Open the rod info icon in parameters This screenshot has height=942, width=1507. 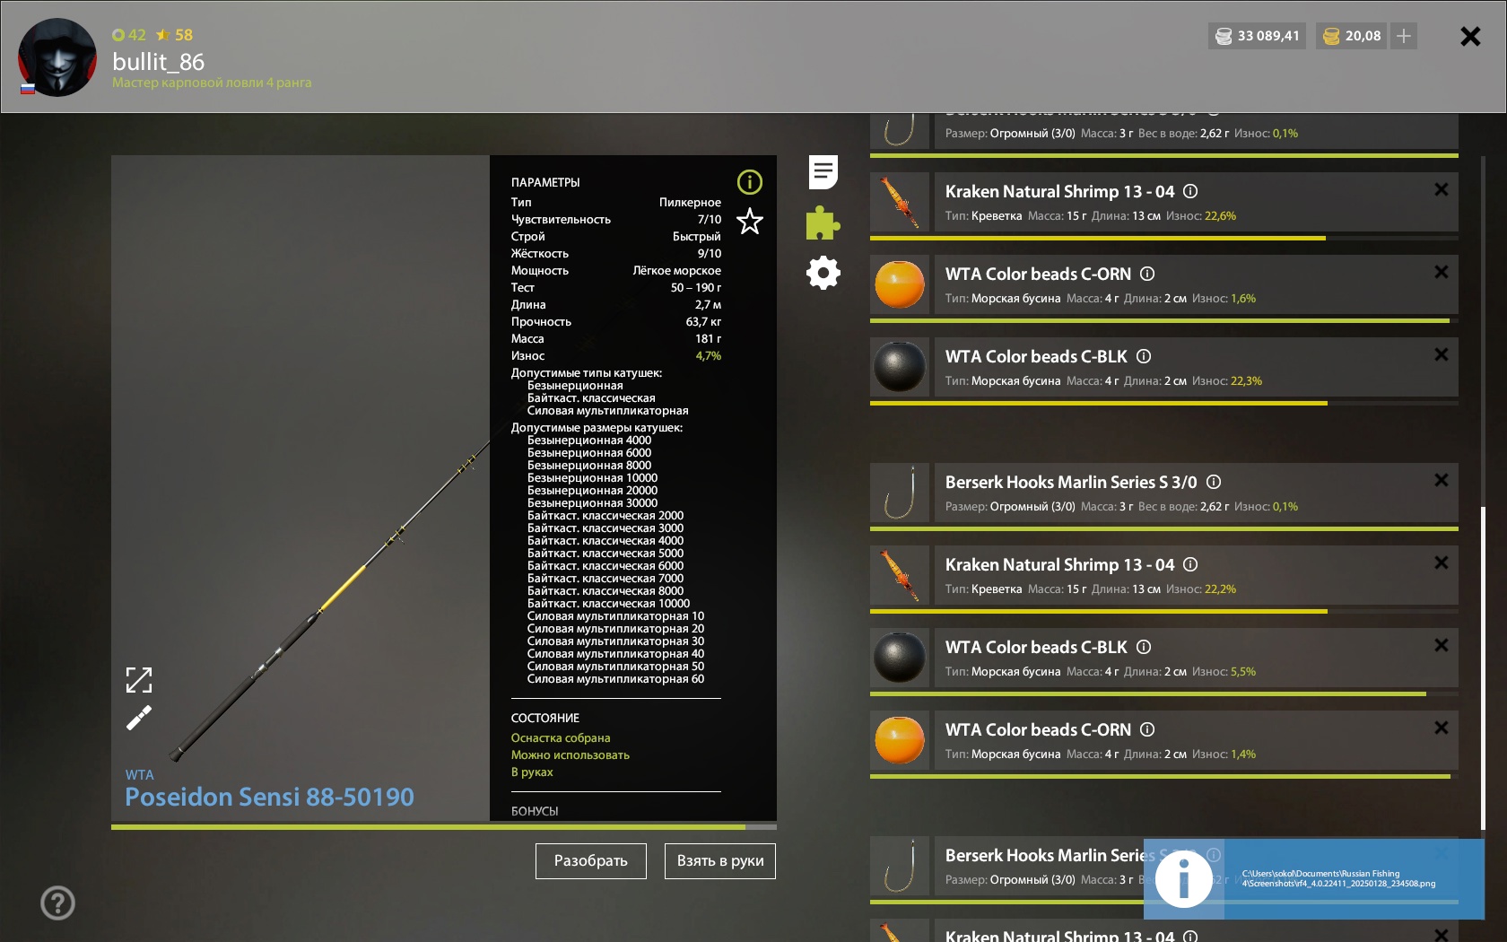(x=749, y=182)
